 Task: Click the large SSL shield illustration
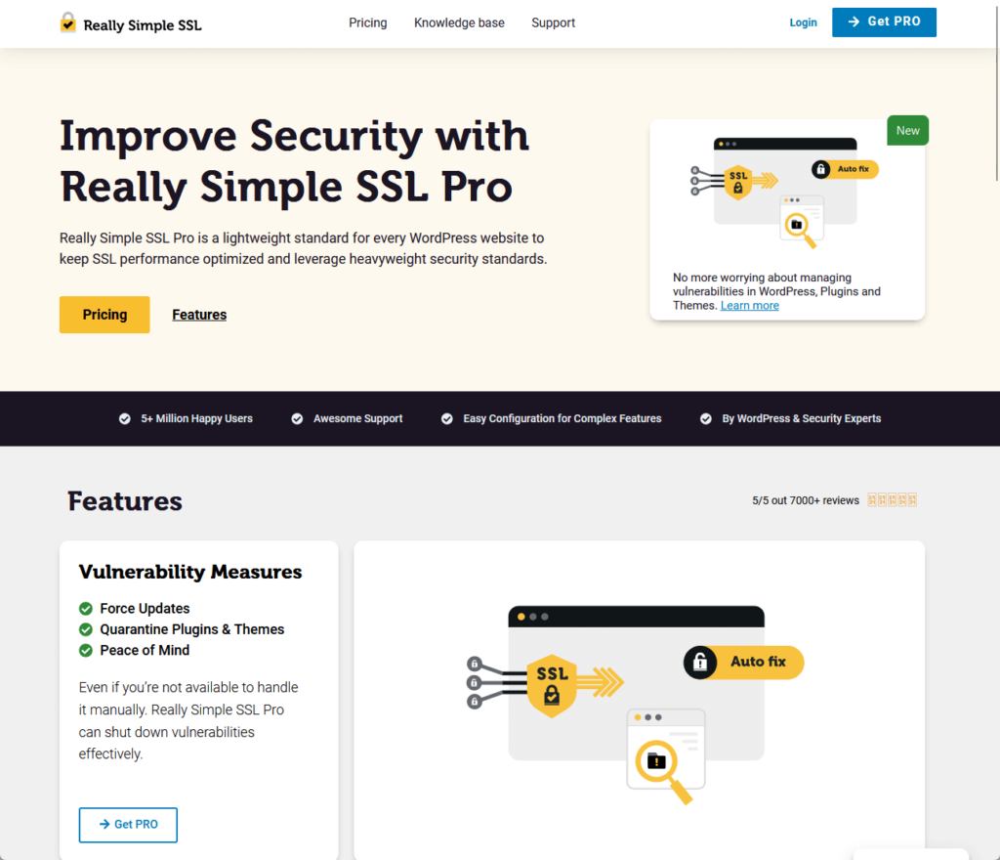click(552, 686)
